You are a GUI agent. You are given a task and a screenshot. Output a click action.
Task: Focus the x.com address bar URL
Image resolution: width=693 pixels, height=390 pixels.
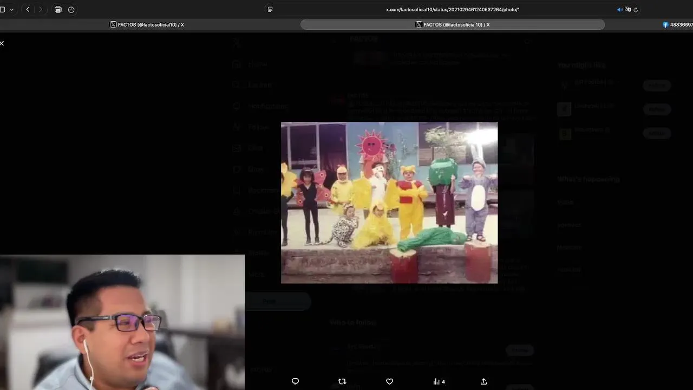[x=453, y=9]
